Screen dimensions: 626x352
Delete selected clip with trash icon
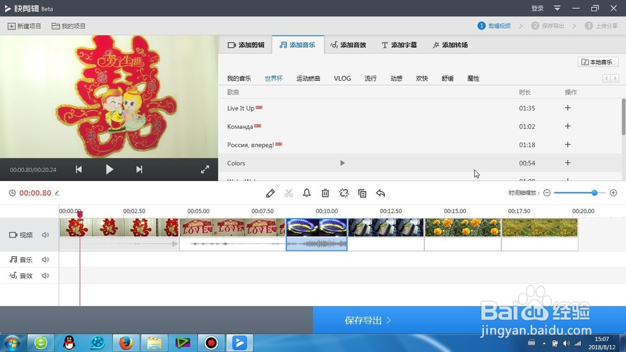(x=326, y=194)
